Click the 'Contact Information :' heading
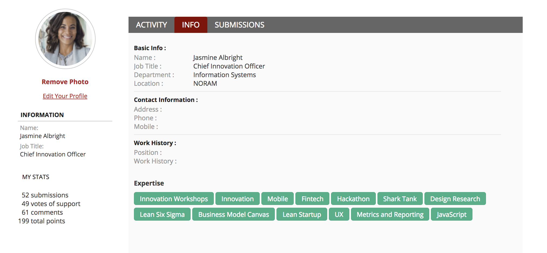547x253 pixels. [x=166, y=100]
